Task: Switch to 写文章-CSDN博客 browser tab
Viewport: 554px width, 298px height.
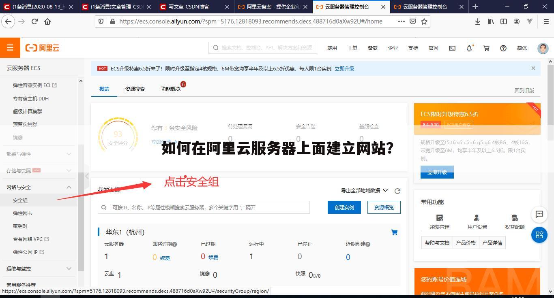Action: tap(195, 7)
